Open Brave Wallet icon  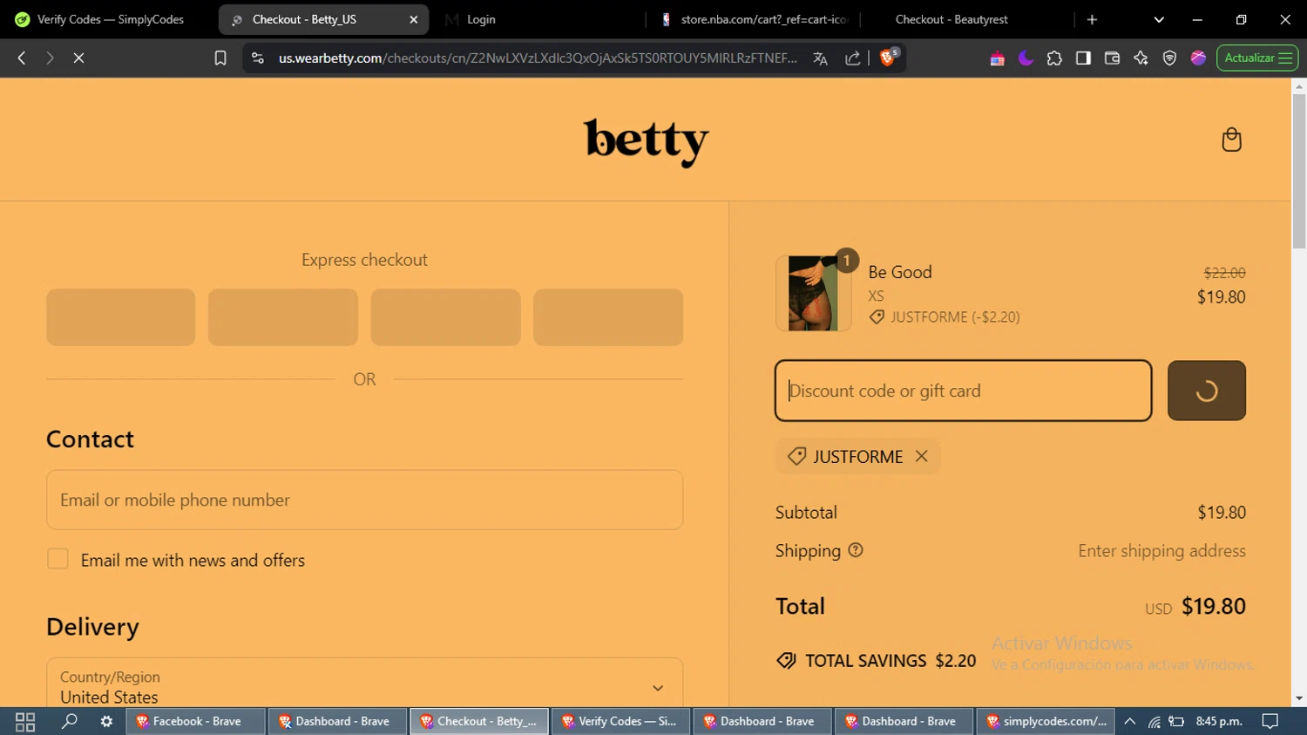(1112, 58)
